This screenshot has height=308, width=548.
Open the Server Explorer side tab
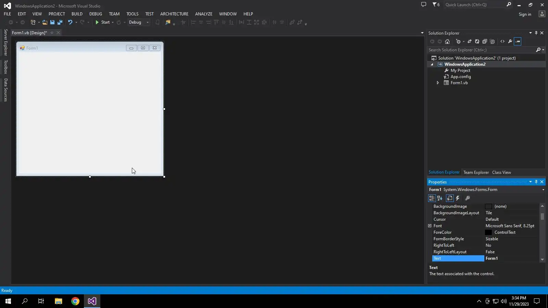(5, 42)
